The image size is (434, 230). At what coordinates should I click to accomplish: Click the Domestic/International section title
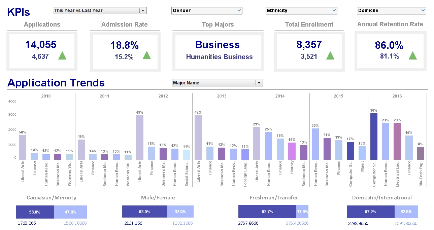pos(382,197)
